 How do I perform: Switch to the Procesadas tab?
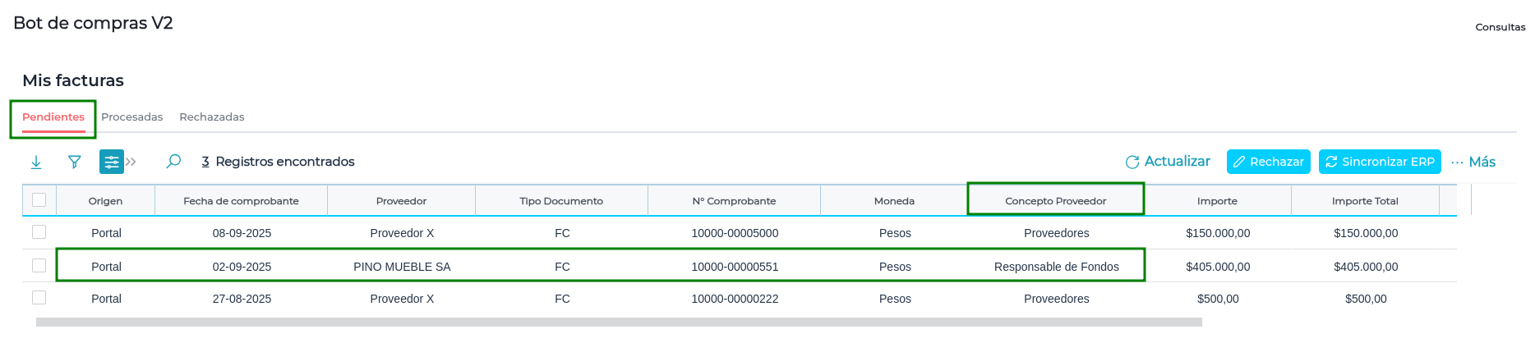pos(132,117)
